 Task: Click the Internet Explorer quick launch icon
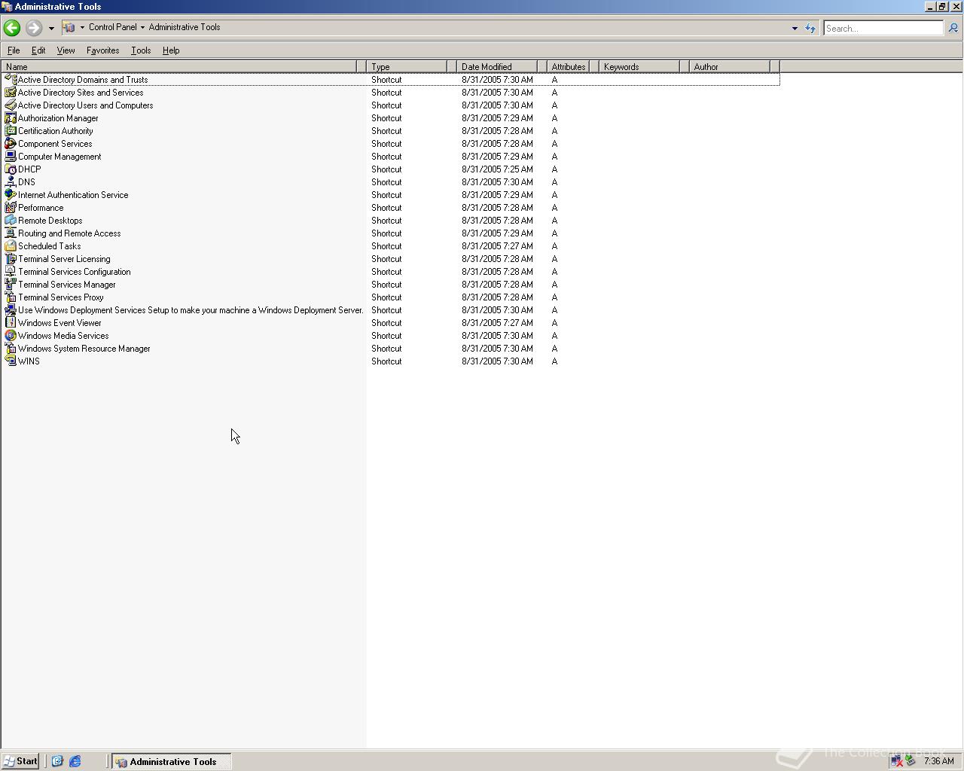click(75, 761)
